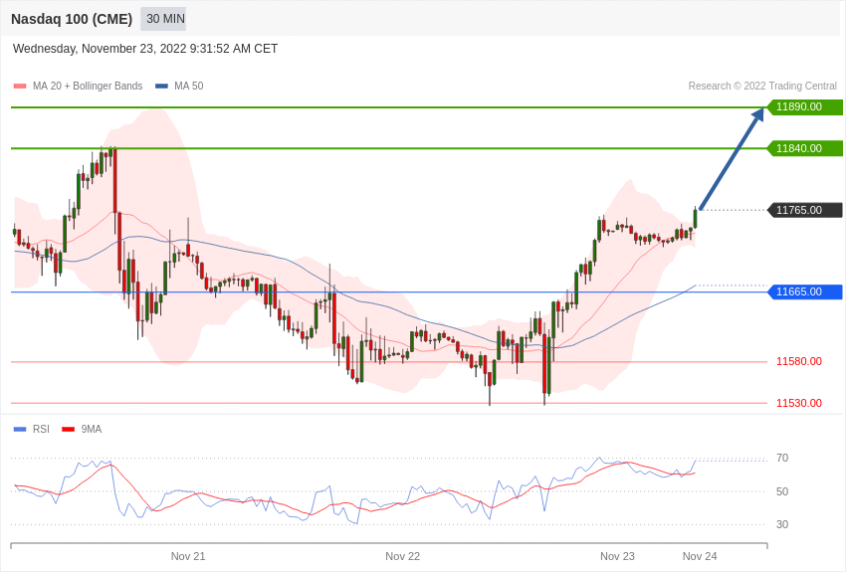Click the Nov 24 date axis label
Screen dimensions: 846x573
pos(700,556)
